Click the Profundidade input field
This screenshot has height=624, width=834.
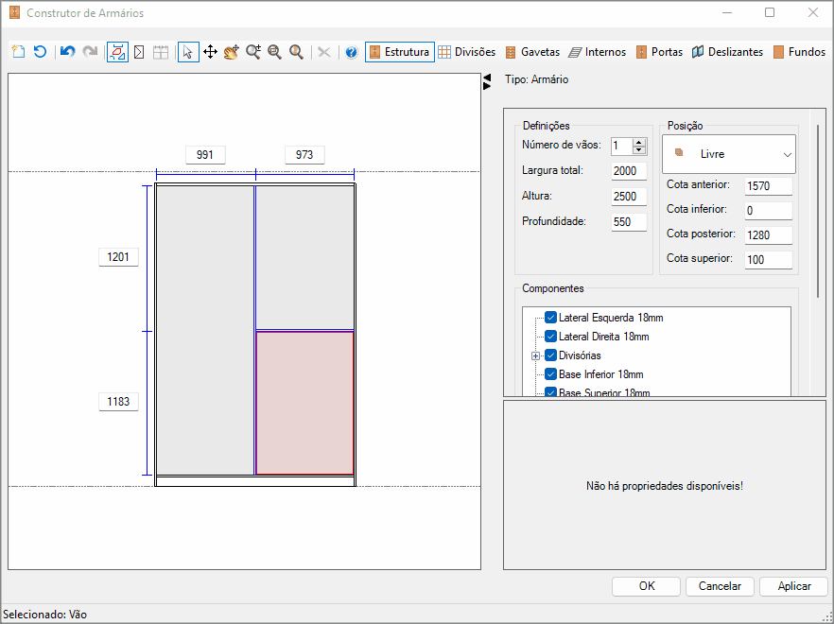click(629, 222)
